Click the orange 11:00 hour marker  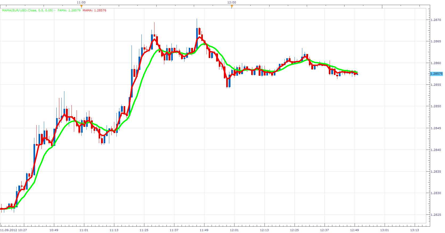point(81,6)
